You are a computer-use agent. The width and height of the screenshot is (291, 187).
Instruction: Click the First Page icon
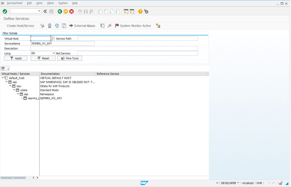[100, 11]
